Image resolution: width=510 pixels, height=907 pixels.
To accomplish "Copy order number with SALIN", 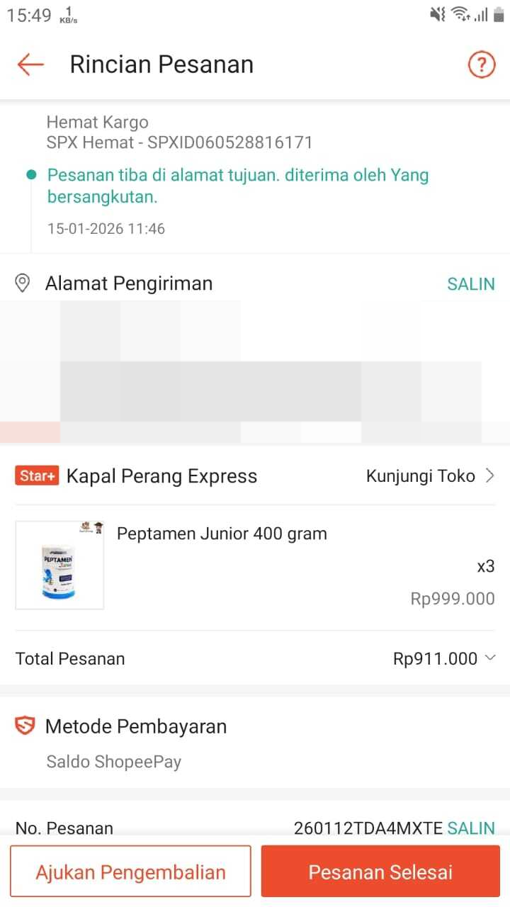I will pos(470,828).
